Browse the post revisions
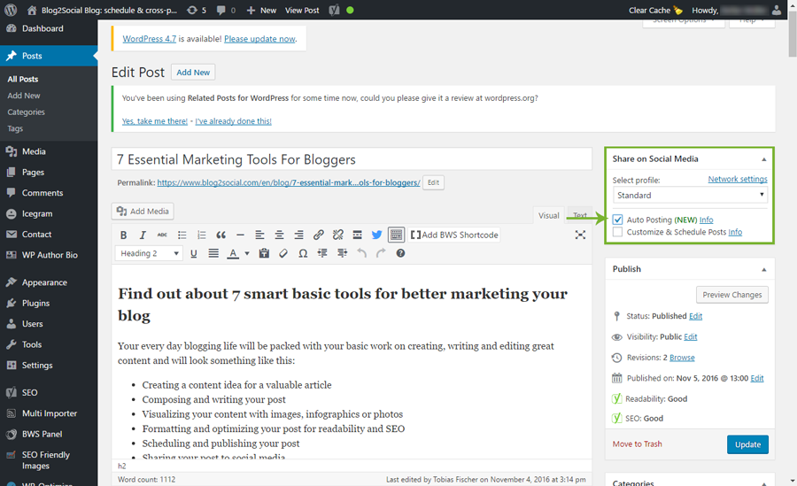Viewport: 797px width, 486px height. click(682, 358)
